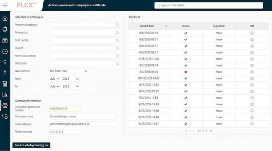272x151 pixels.
Task: Click Employee input field
Action: pyautogui.click(x=84, y=63)
